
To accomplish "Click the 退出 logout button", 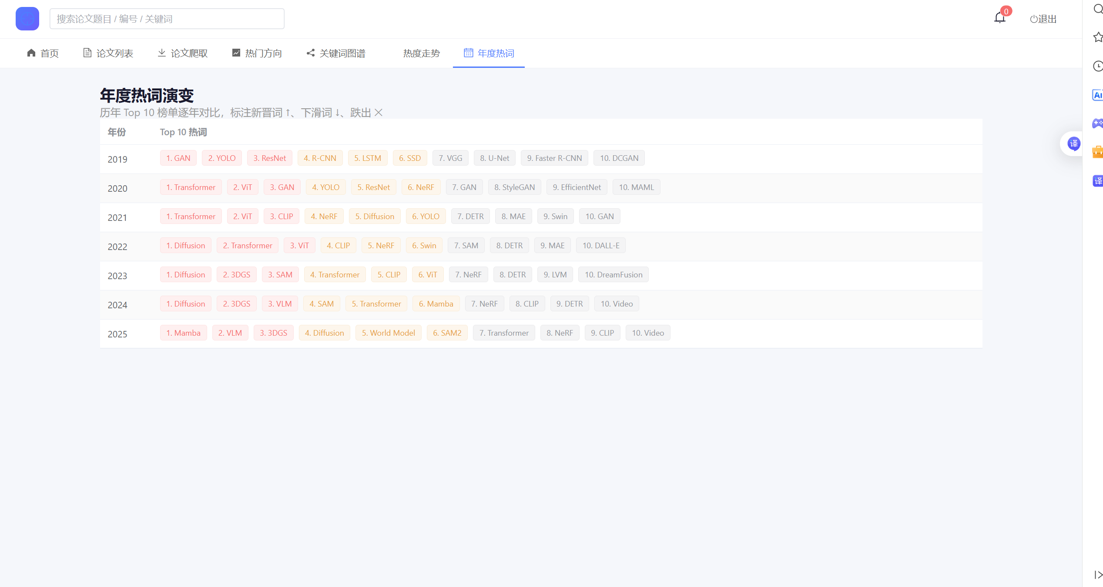I will pyautogui.click(x=1043, y=19).
